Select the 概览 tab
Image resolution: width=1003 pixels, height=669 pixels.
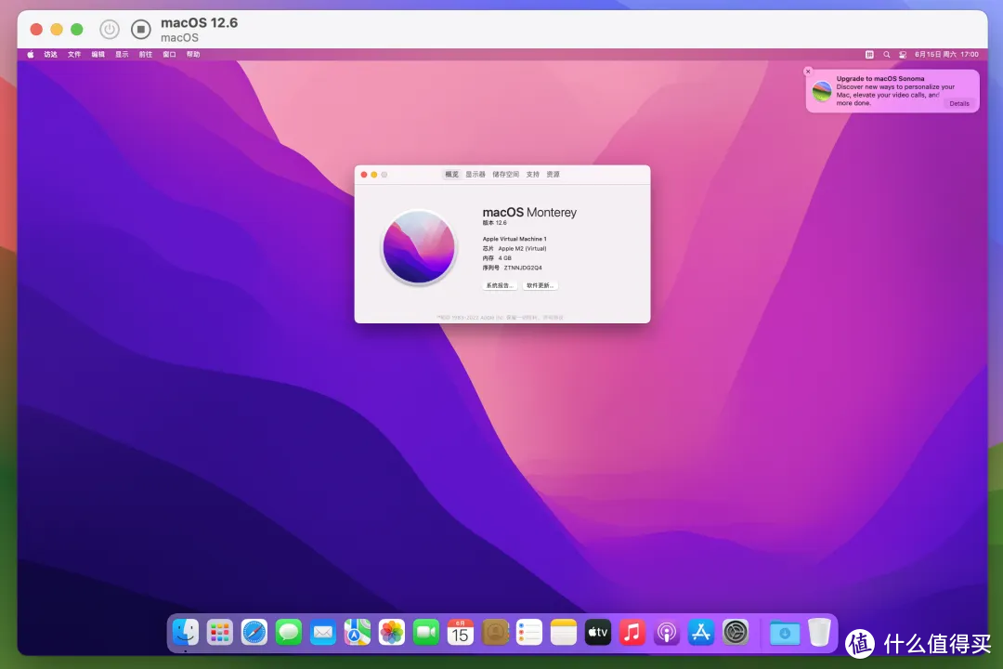451,174
